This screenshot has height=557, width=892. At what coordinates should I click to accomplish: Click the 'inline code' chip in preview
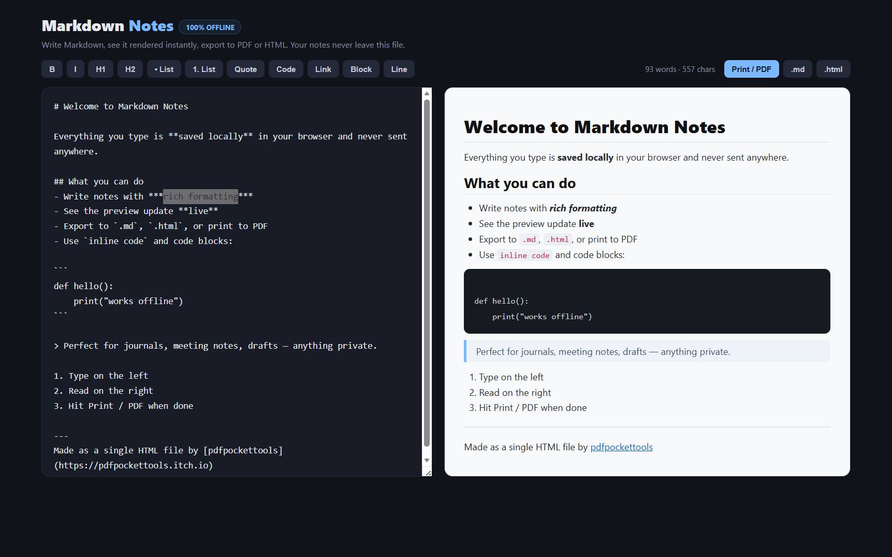524,255
